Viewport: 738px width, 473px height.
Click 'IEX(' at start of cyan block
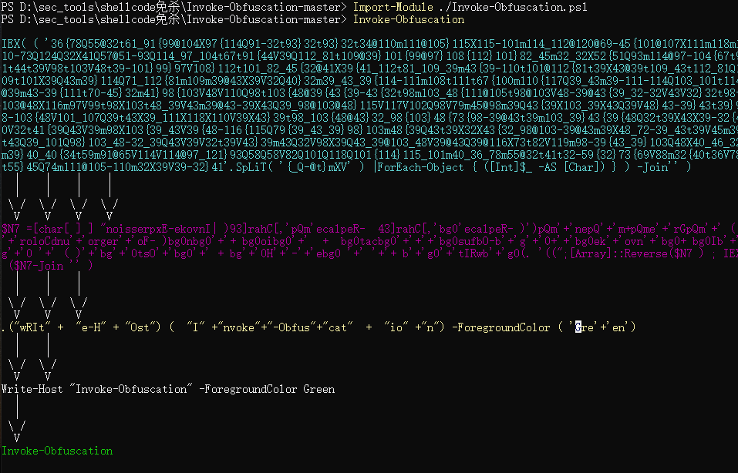pos(14,44)
